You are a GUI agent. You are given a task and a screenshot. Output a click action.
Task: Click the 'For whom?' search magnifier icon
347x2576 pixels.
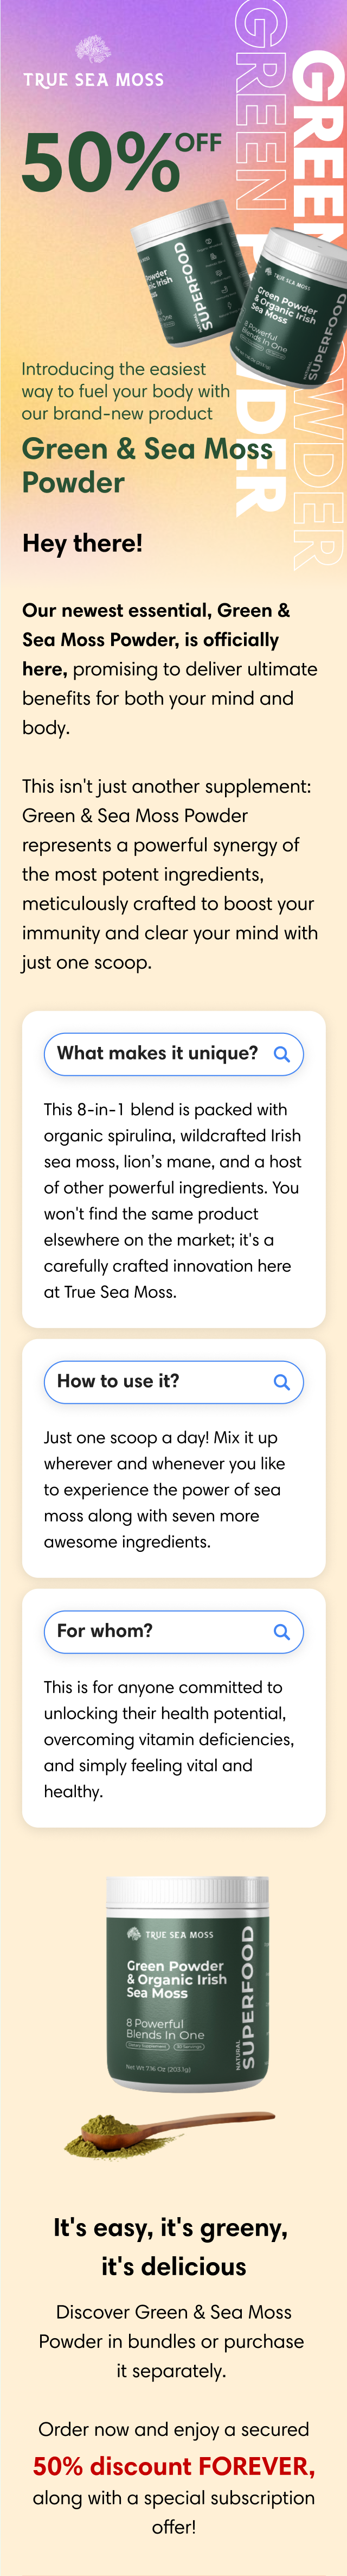tap(281, 1632)
